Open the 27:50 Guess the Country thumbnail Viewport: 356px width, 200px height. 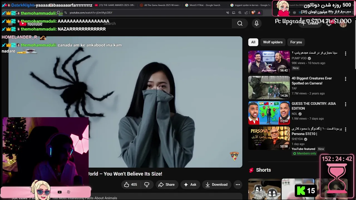click(x=269, y=113)
